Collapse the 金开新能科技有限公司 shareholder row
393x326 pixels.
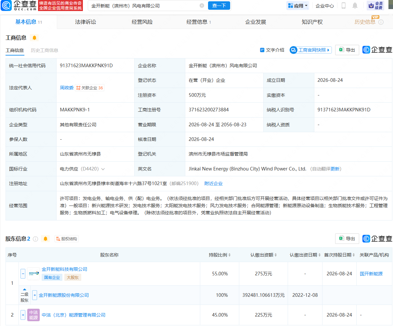(23, 274)
